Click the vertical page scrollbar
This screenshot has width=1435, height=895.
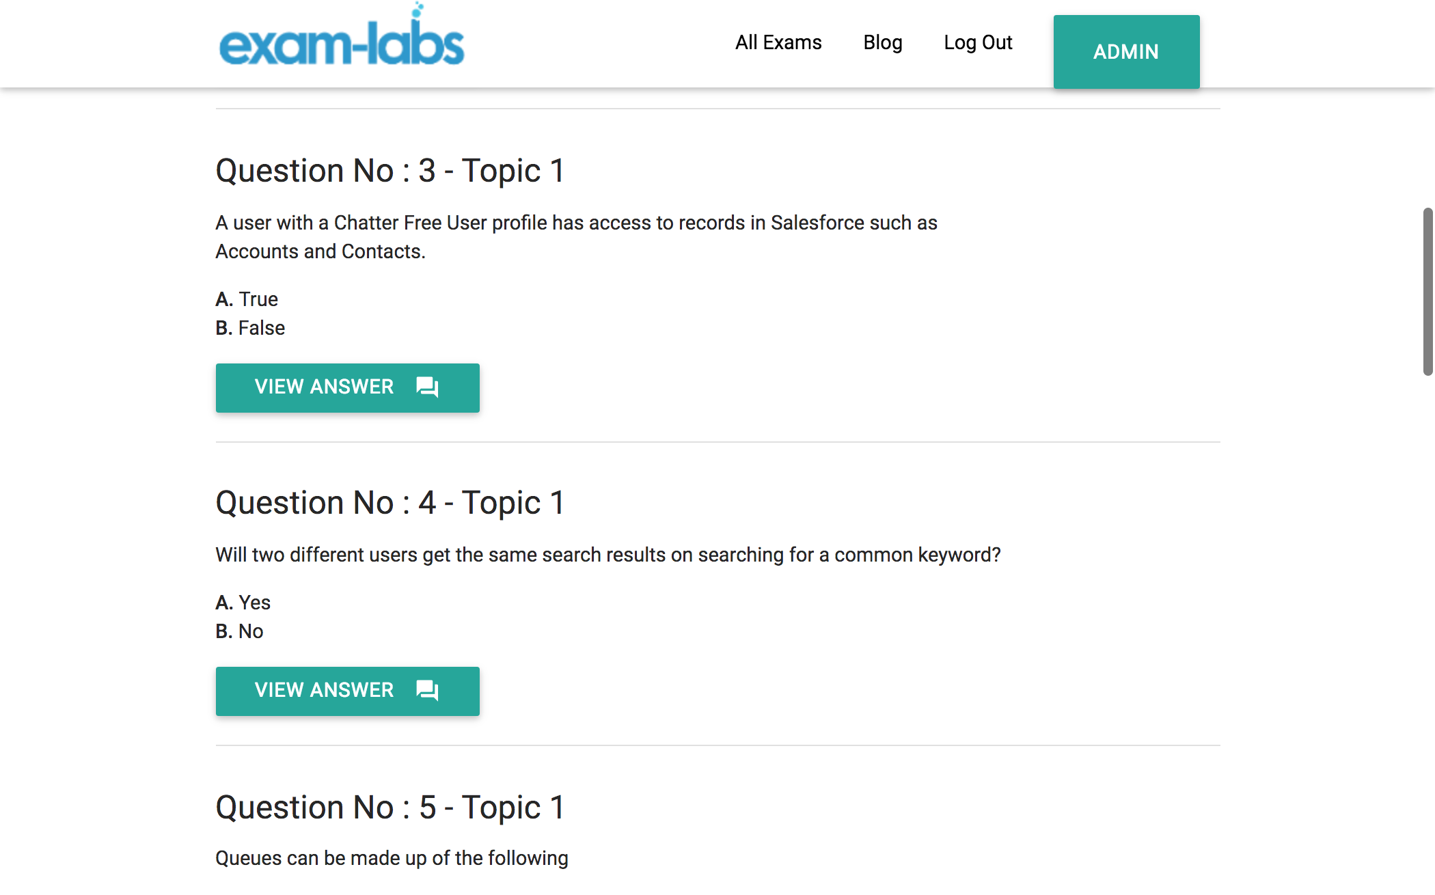[1427, 292]
